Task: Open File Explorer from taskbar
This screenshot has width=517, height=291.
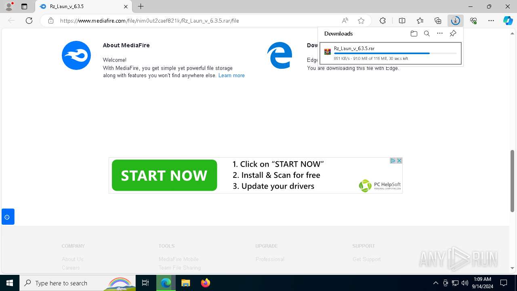Action: [185, 283]
